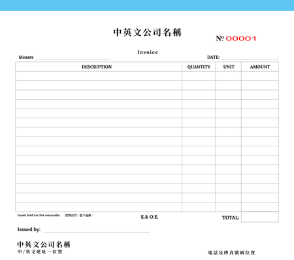Click the Invoice title text
Viewport: 294px width, 260px height.
click(148, 52)
